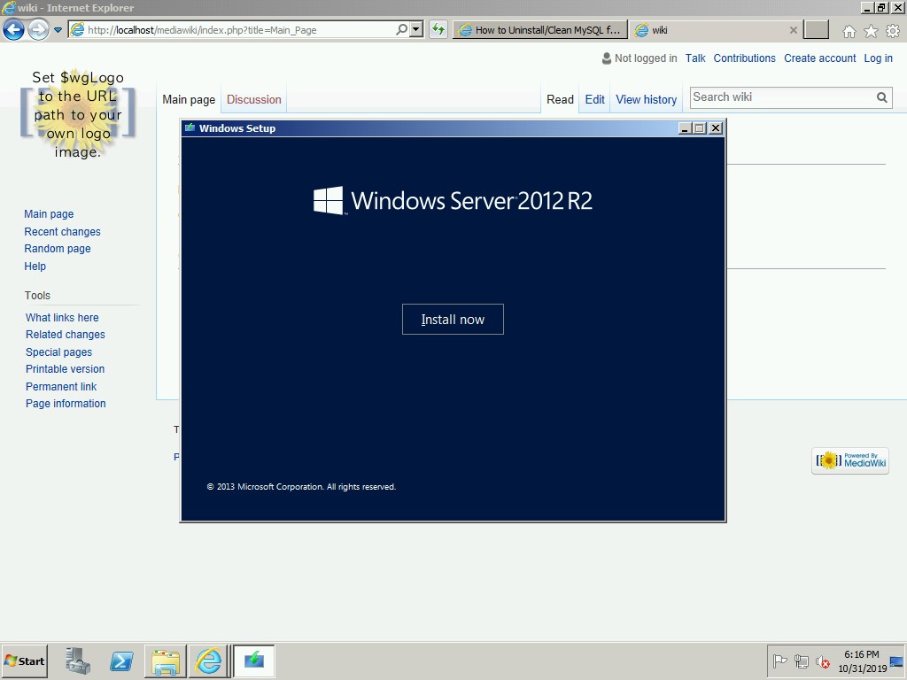This screenshot has width=907, height=680.
Task: Open View history tab
Action: (x=646, y=99)
